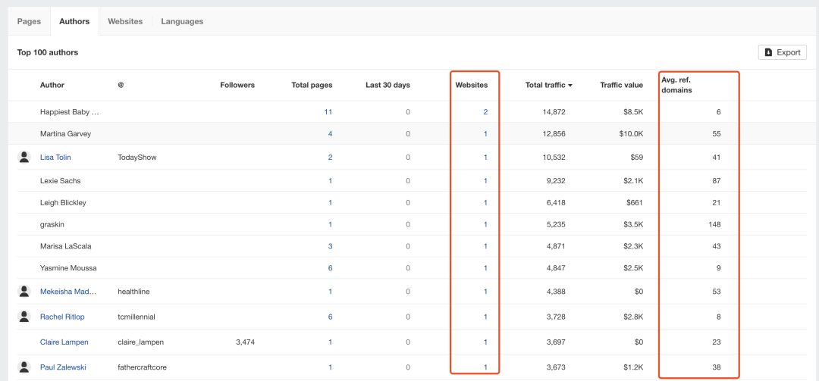Open Martina Garvey's 4 total pages

(x=330, y=134)
